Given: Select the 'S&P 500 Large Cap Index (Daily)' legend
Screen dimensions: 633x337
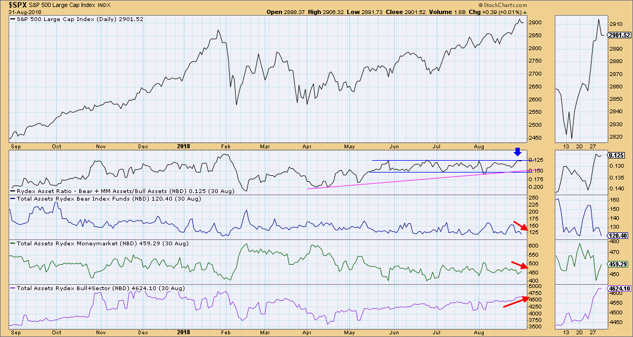Looking at the screenshot, I should coord(77,19).
